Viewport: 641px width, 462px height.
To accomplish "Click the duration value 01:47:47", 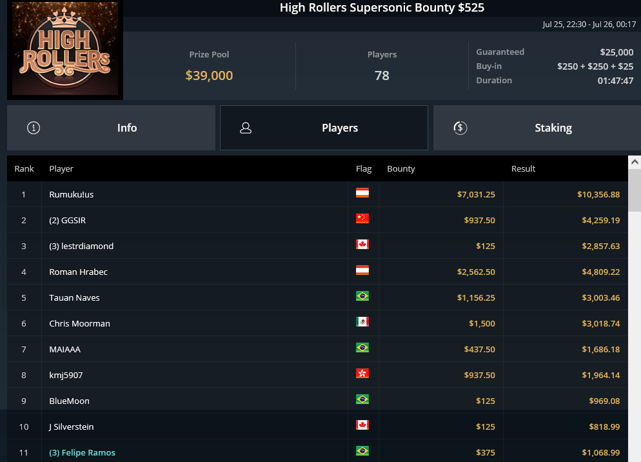I will pos(615,81).
